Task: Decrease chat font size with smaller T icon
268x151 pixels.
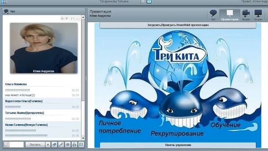Action: pos(77,18)
